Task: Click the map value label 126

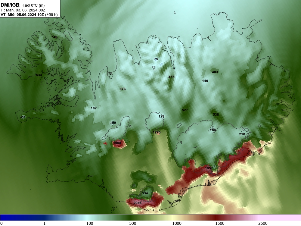Action: (x=161, y=116)
